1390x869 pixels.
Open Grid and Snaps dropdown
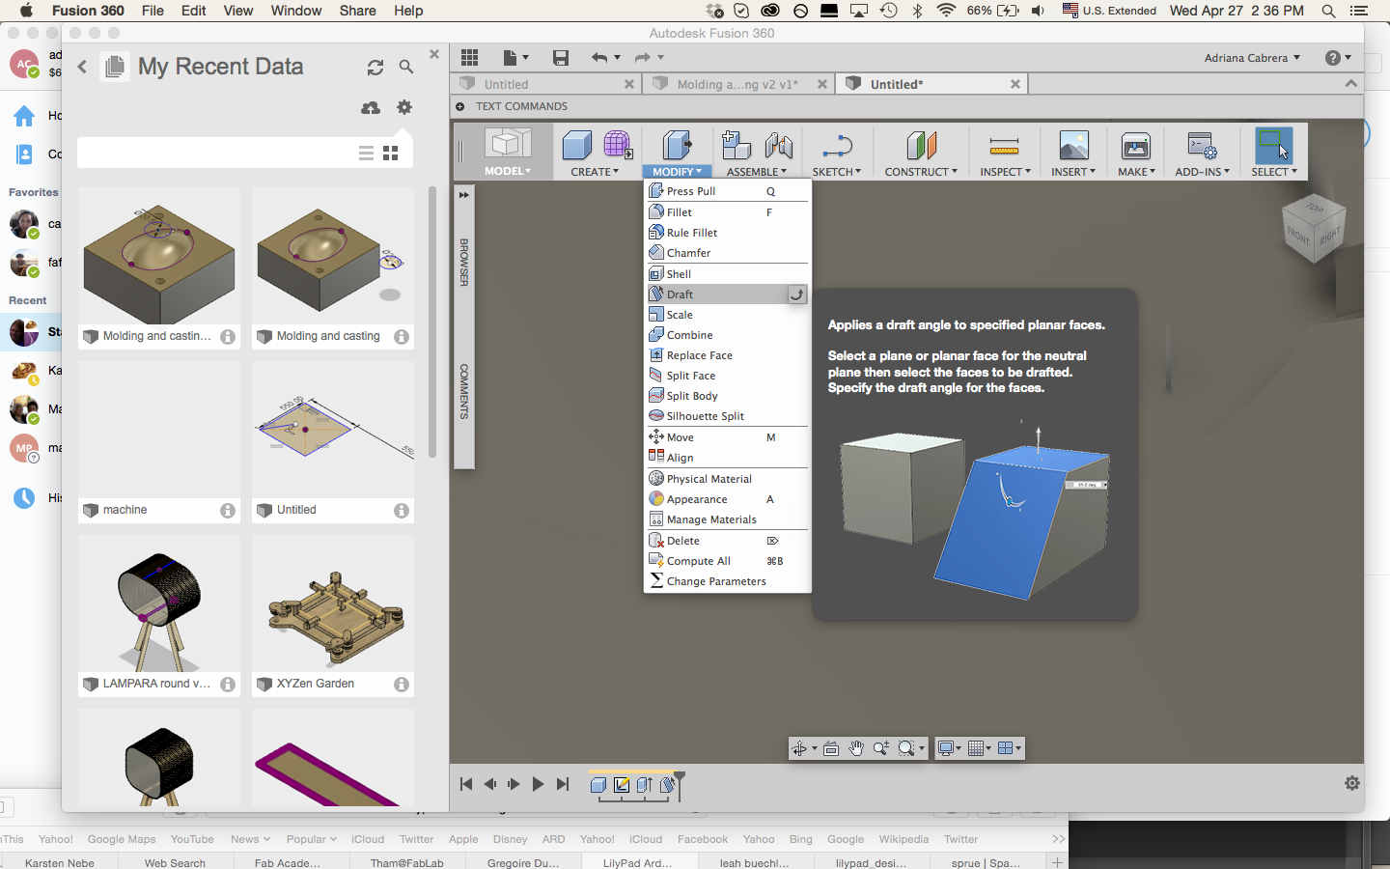point(979,748)
